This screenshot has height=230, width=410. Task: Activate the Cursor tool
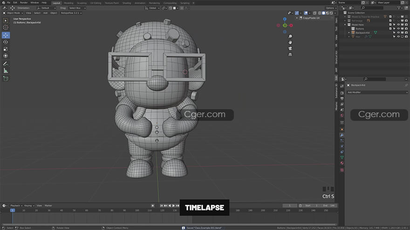click(6, 27)
